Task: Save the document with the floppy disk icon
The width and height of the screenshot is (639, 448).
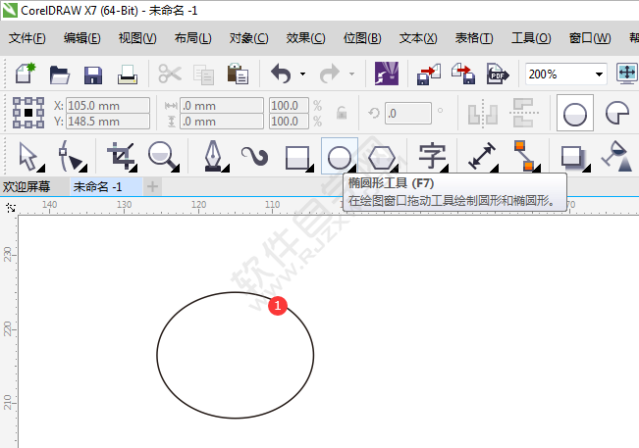Action: click(x=93, y=75)
